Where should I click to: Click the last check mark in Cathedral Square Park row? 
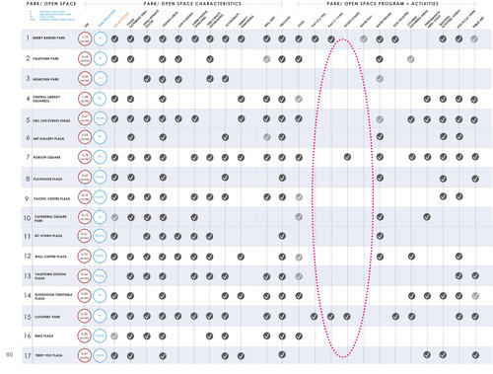[x=427, y=217]
